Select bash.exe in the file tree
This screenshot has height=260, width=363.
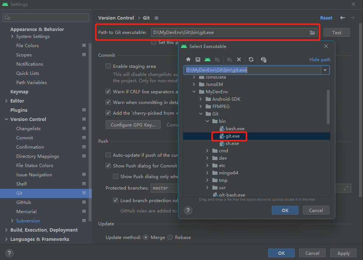[235, 129]
